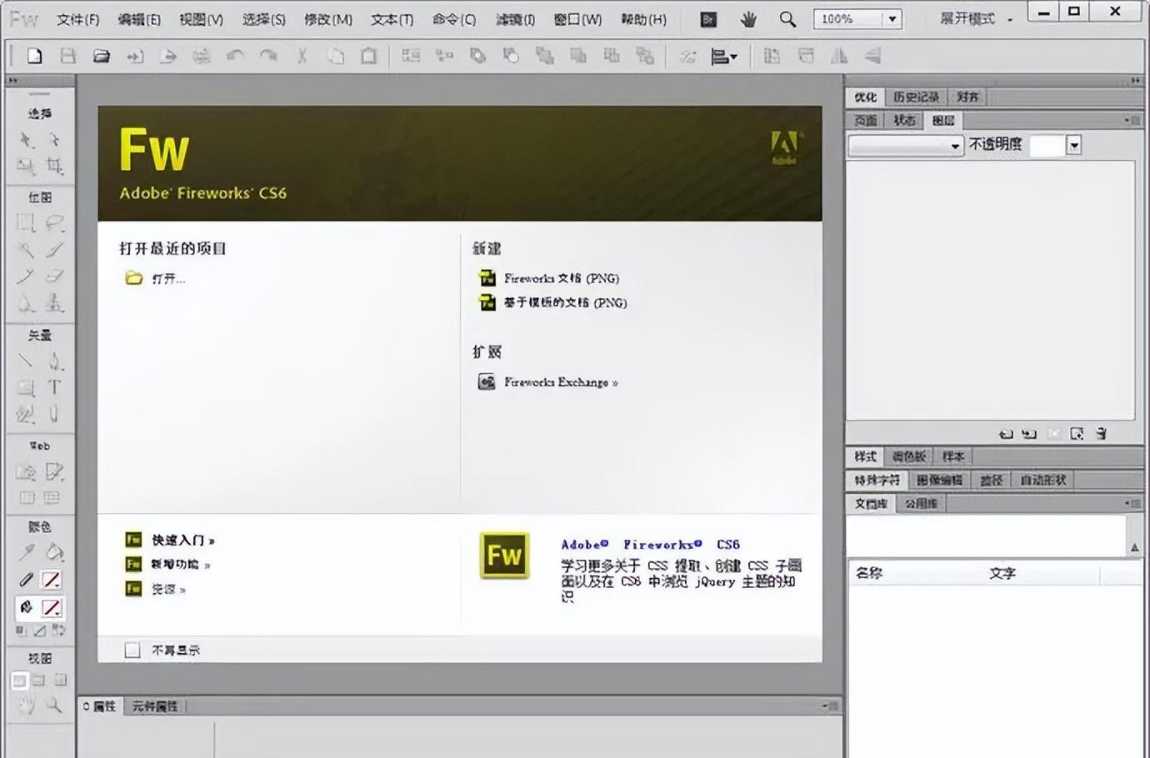Click the Cut scissors icon in the main toolbar

(x=302, y=56)
